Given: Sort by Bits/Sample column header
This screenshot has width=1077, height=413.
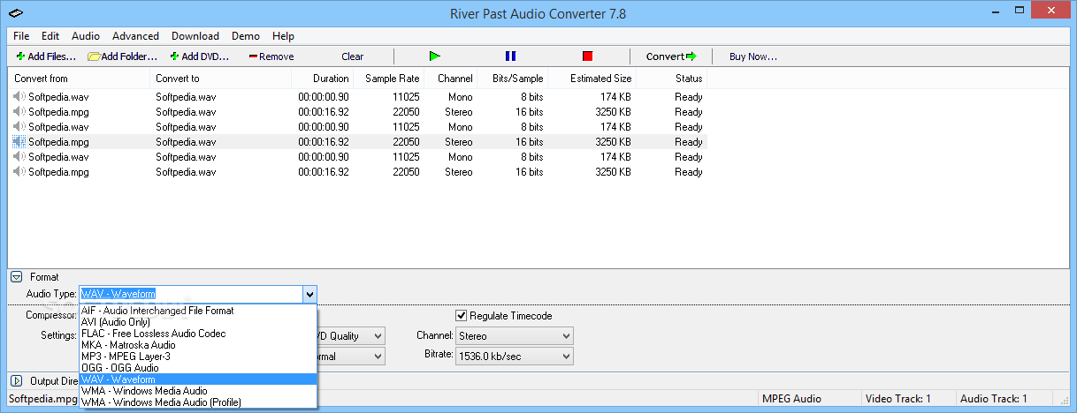Looking at the screenshot, I should click(x=513, y=79).
